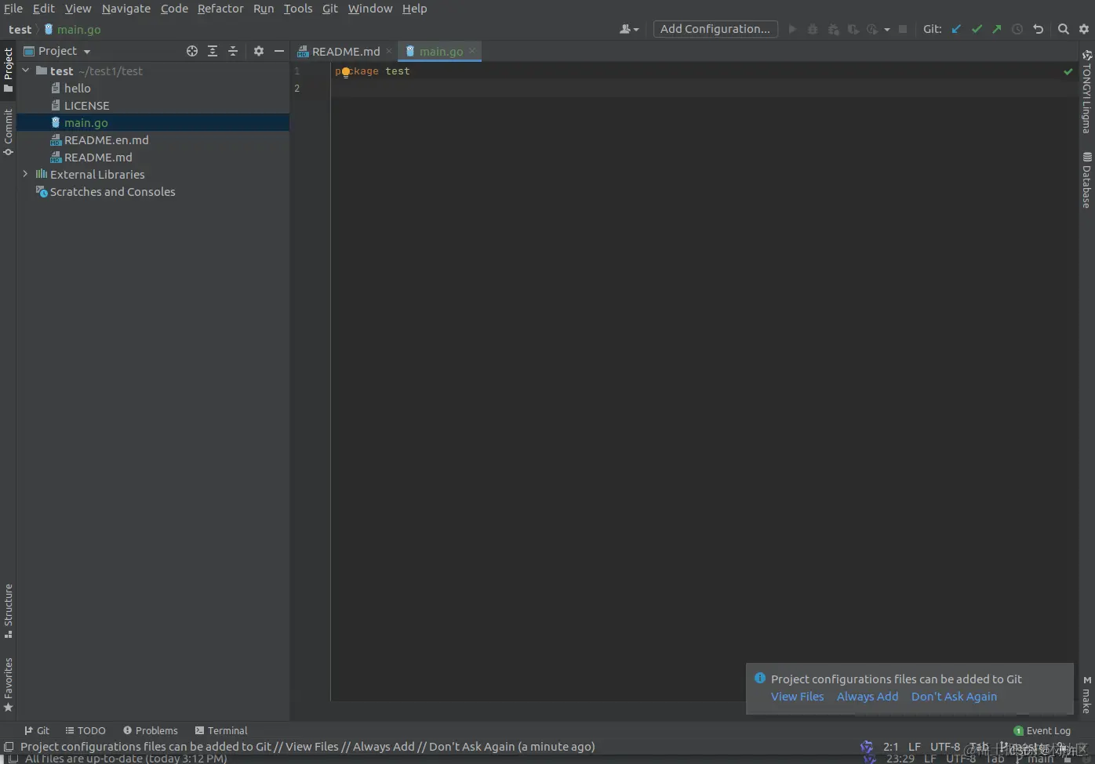Click the Select Opened File target icon
Image resolution: width=1095 pixels, height=764 pixels.
tap(192, 51)
